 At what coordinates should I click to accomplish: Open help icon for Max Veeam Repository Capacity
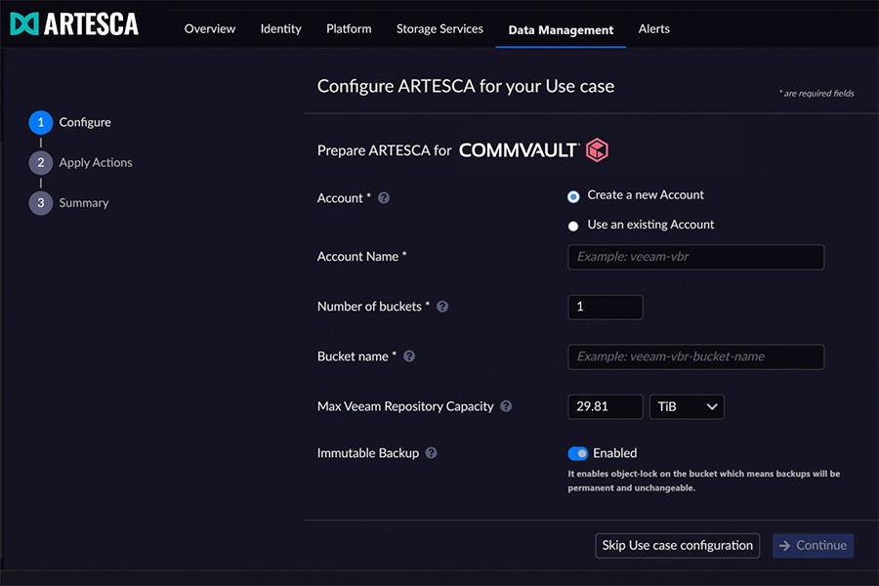pyautogui.click(x=506, y=406)
